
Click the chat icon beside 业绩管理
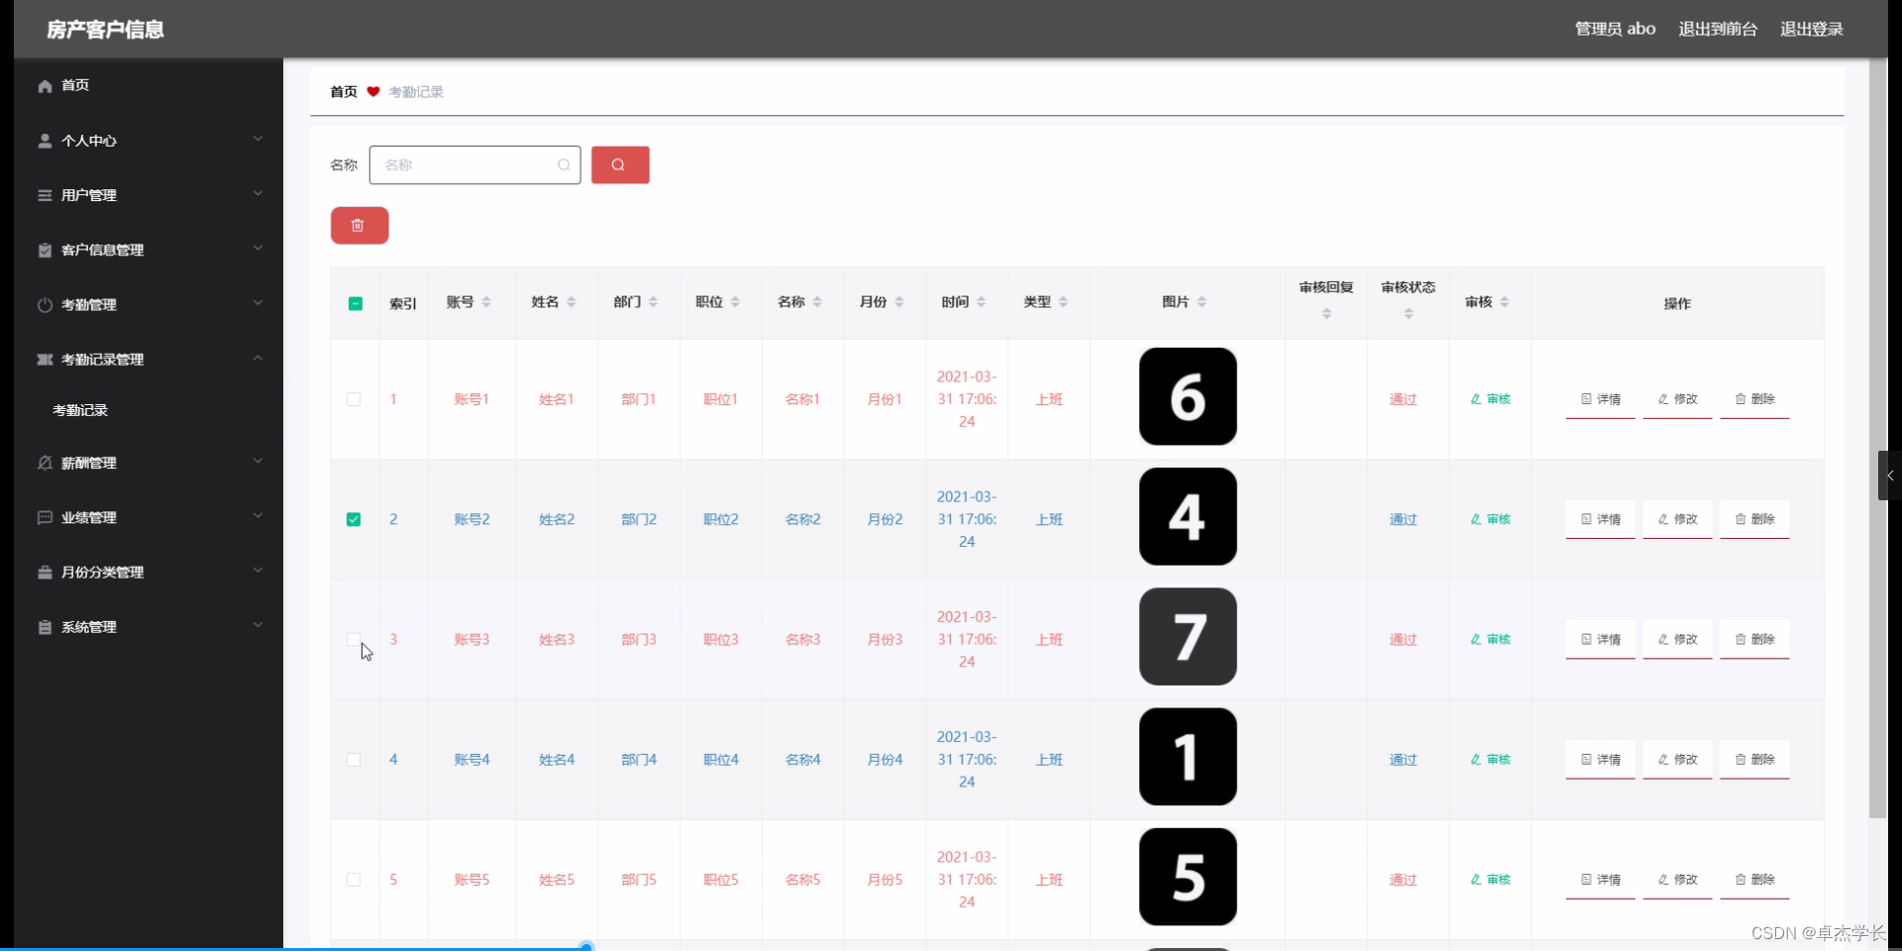45,517
